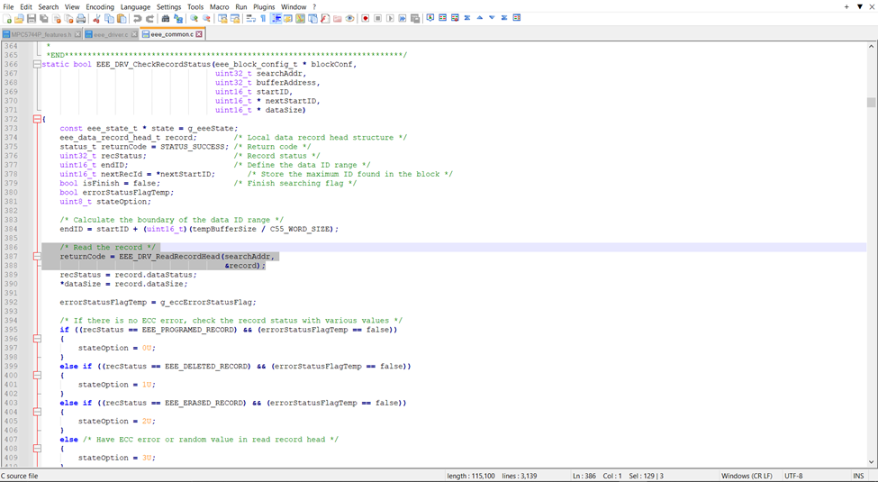Open tab list dropdown arrow at top right
Image resolution: width=878 pixels, height=482 pixels.
tap(860, 6)
